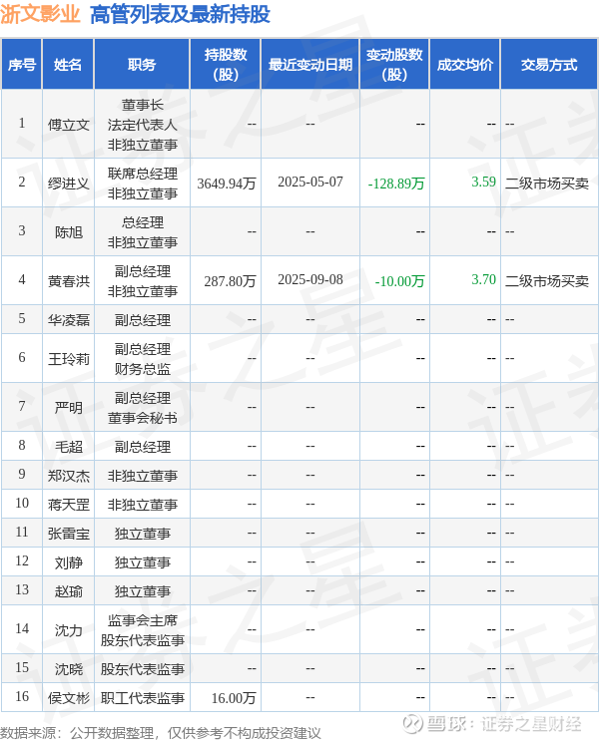Click 二级市场买卖 in 黄春洪's row
The width and height of the screenshot is (599, 742).
[x=547, y=281]
